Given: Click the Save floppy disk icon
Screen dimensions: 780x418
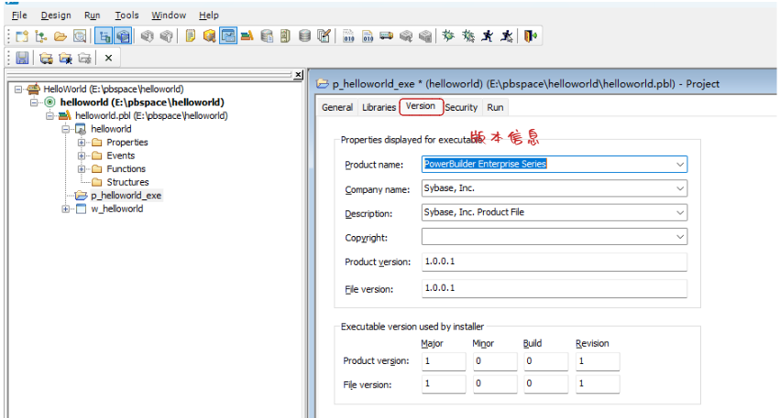Looking at the screenshot, I should coord(22,59).
